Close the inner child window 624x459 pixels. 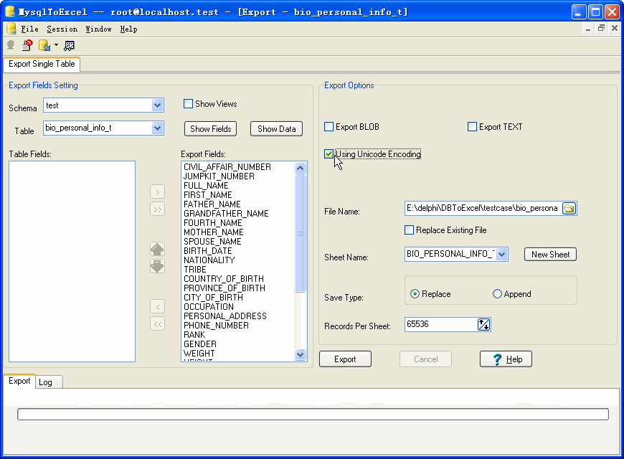tap(615, 28)
